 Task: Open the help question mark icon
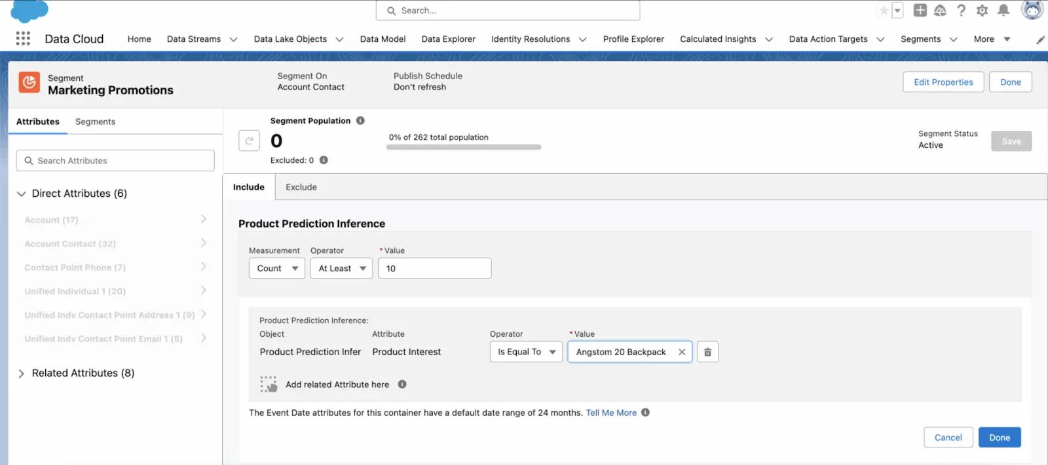pyautogui.click(x=961, y=10)
